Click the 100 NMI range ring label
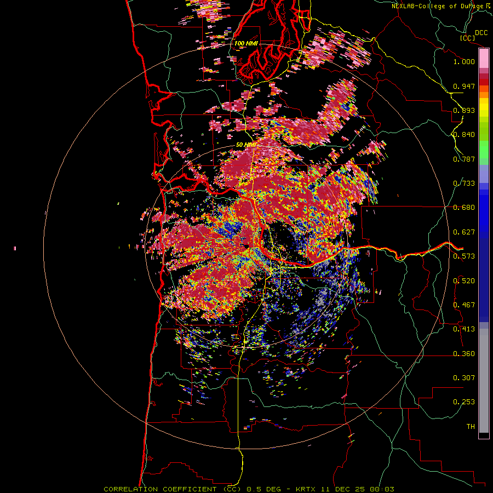Viewport: 493px width, 493px height. tap(246, 43)
